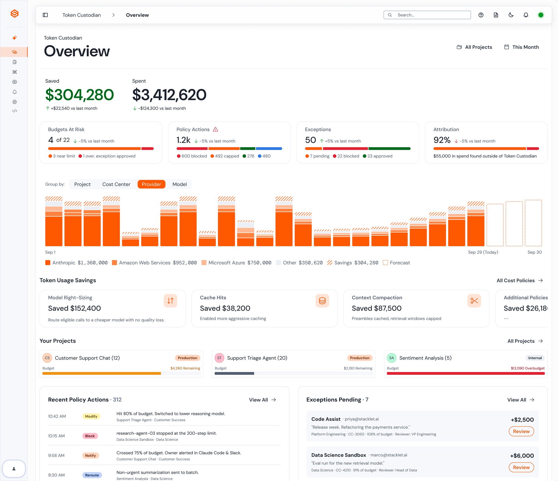Click the Block tag at 10:15 AM
The image size is (558, 481).
click(90, 436)
